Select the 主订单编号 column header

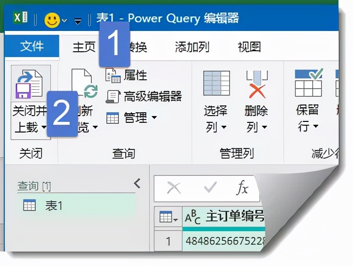point(223,217)
